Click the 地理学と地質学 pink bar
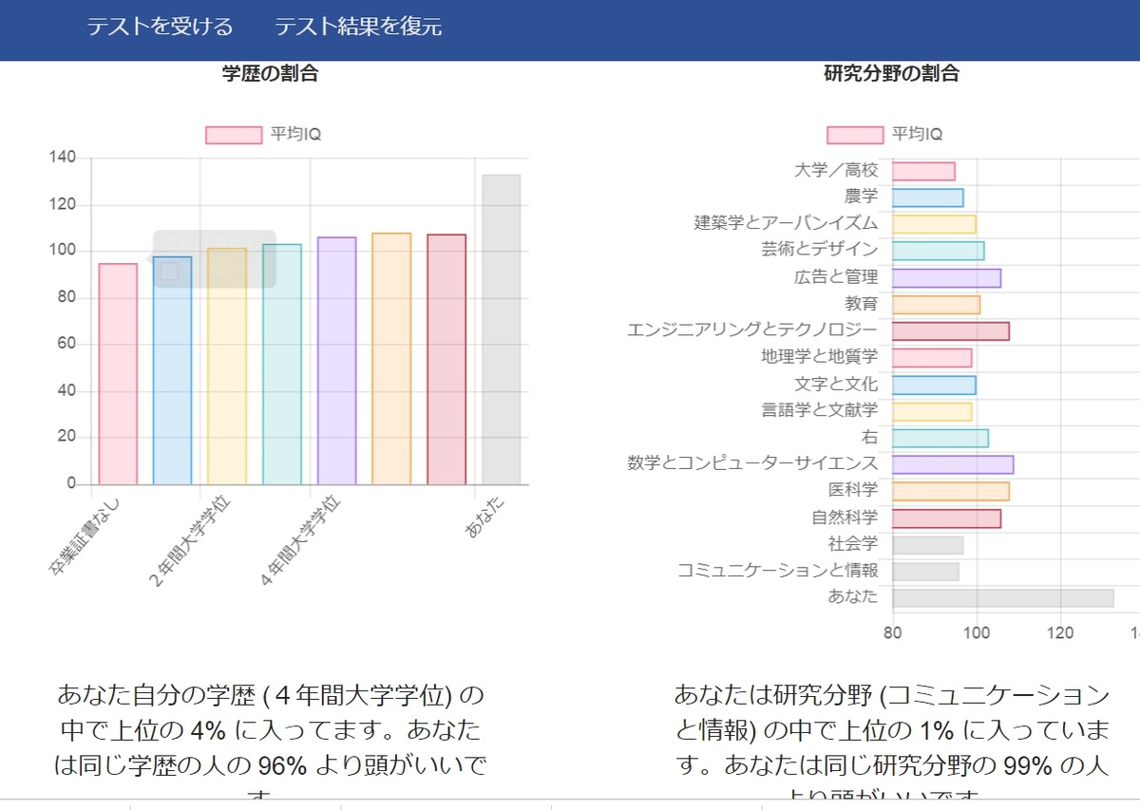Screen dimensions: 1140x810 click(932, 358)
